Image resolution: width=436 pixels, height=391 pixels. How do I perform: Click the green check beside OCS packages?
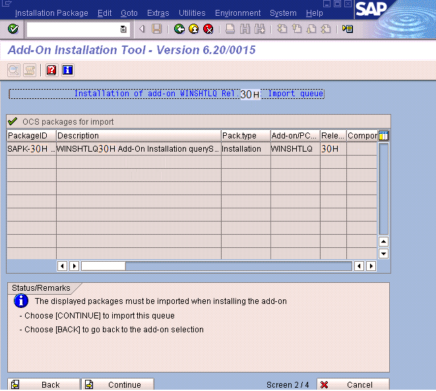pyautogui.click(x=13, y=121)
